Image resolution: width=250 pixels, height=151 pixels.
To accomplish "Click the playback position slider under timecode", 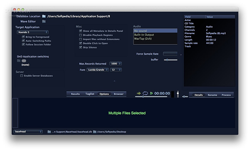I will coord(151,97).
